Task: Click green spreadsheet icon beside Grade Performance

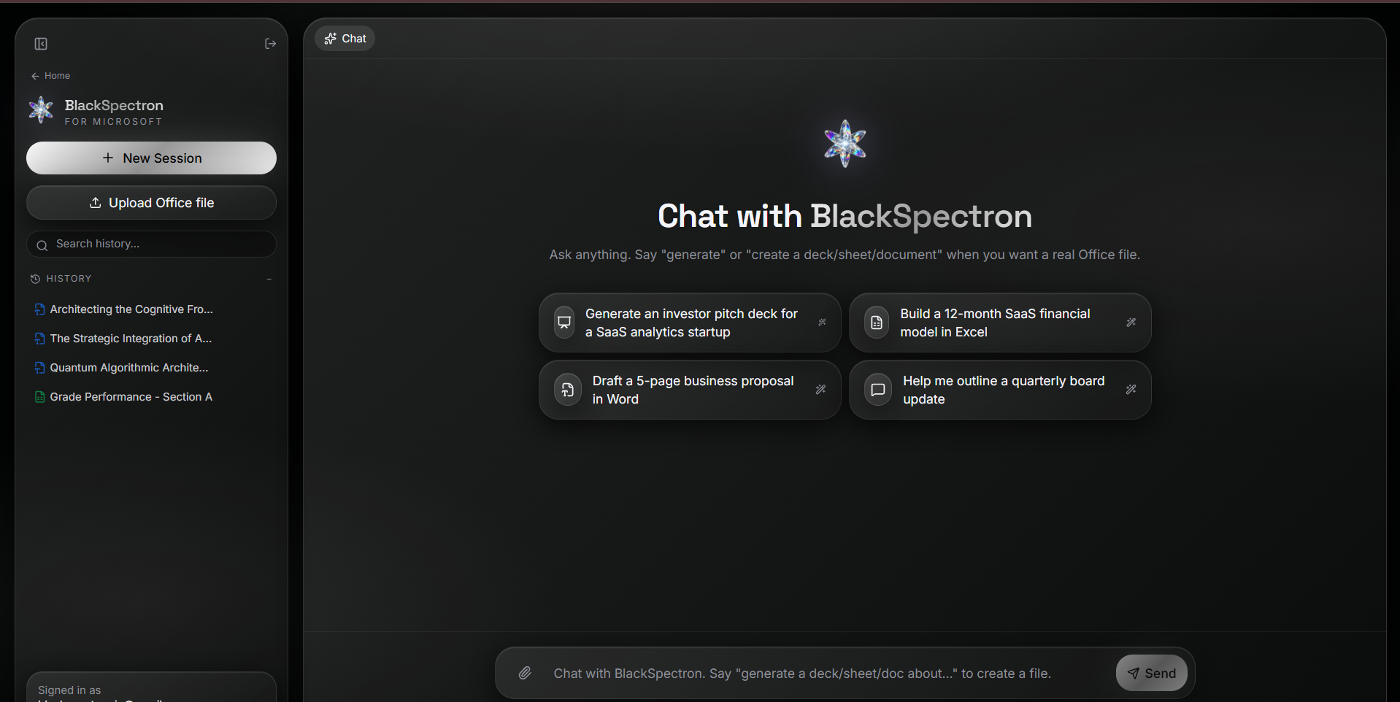Action: 39,397
